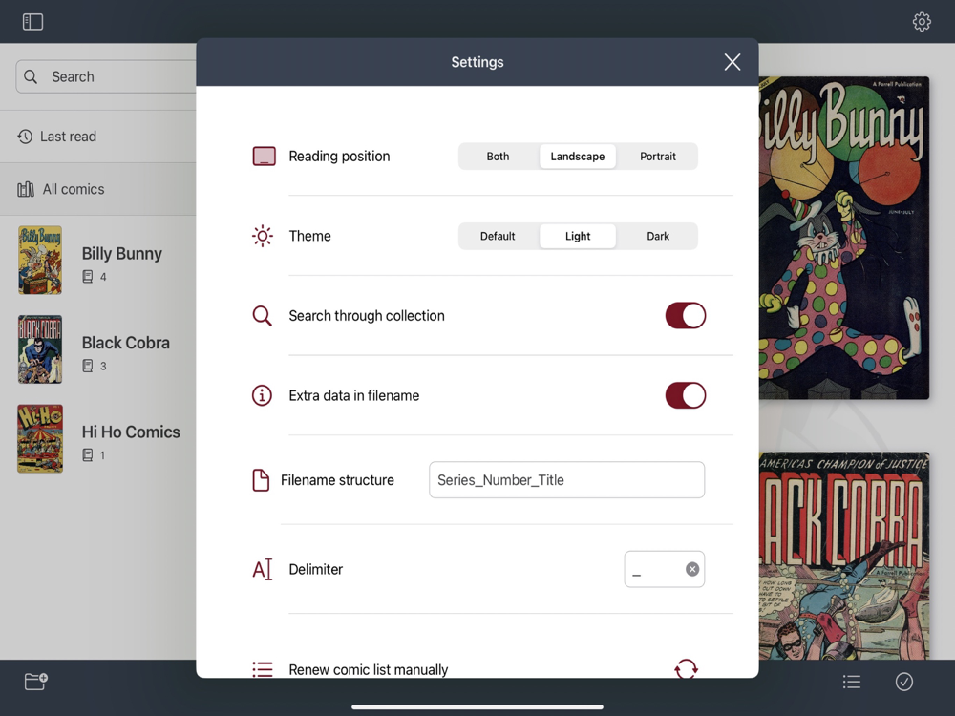
Task: Click the sidebar search magnifier icon
Action: point(31,76)
